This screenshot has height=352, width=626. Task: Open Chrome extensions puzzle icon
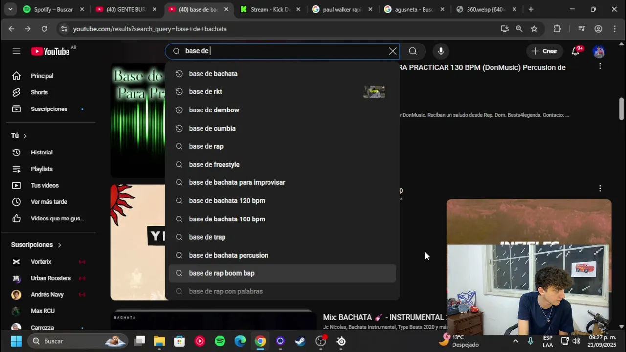click(x=557, y=29)
